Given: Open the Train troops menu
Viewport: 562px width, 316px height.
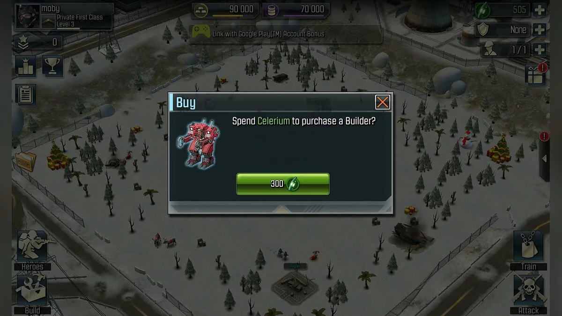Looking at the screenshot, I should click(529, 250).
